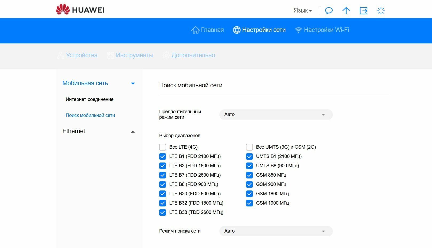Open Интернет-соединение in the sidebar
Viewport: 432px width, 248px height.
click(89, 99)
